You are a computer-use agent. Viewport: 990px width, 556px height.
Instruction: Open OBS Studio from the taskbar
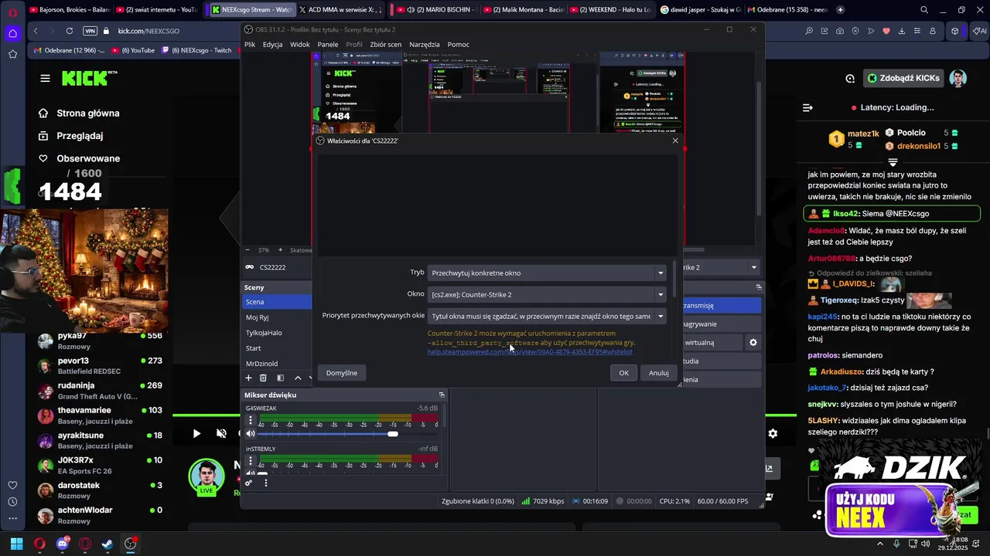click(x=131, y=544)
